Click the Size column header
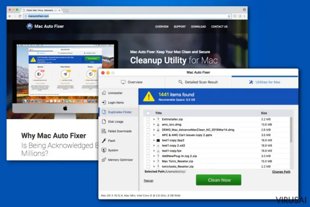Screen dimensions: 310x207 click(x=264, y=113)
